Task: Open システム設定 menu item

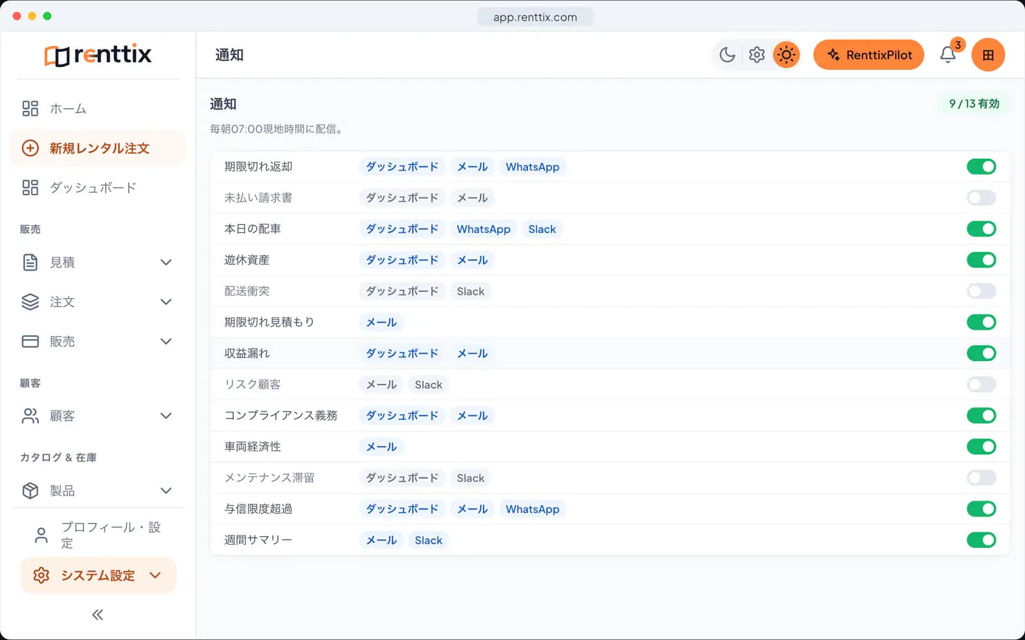Action: tap(98, 575)
